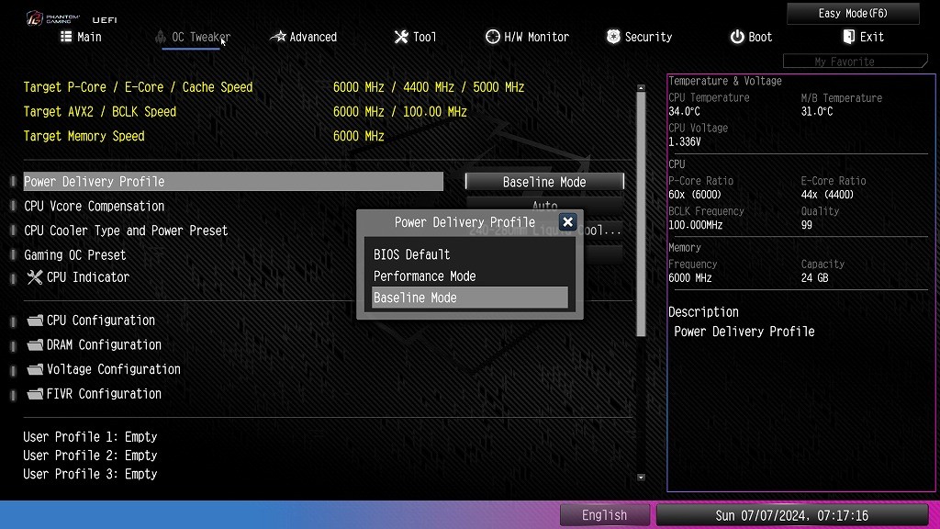The height and width of the screenshot is (529, 940).
Task: Click the CPU Indicator tools icon
Action: coord(35,277)
